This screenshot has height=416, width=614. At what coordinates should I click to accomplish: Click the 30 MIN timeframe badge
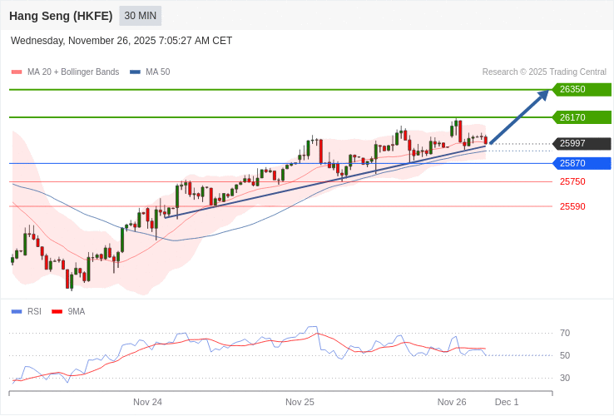(140, 16)
